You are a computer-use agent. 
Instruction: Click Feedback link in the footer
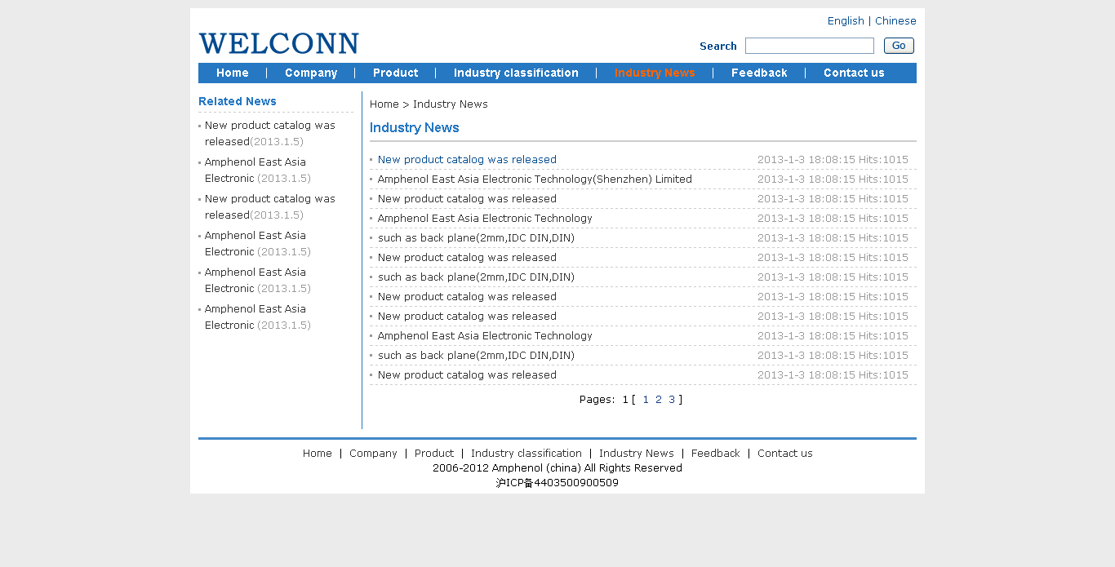715,454
